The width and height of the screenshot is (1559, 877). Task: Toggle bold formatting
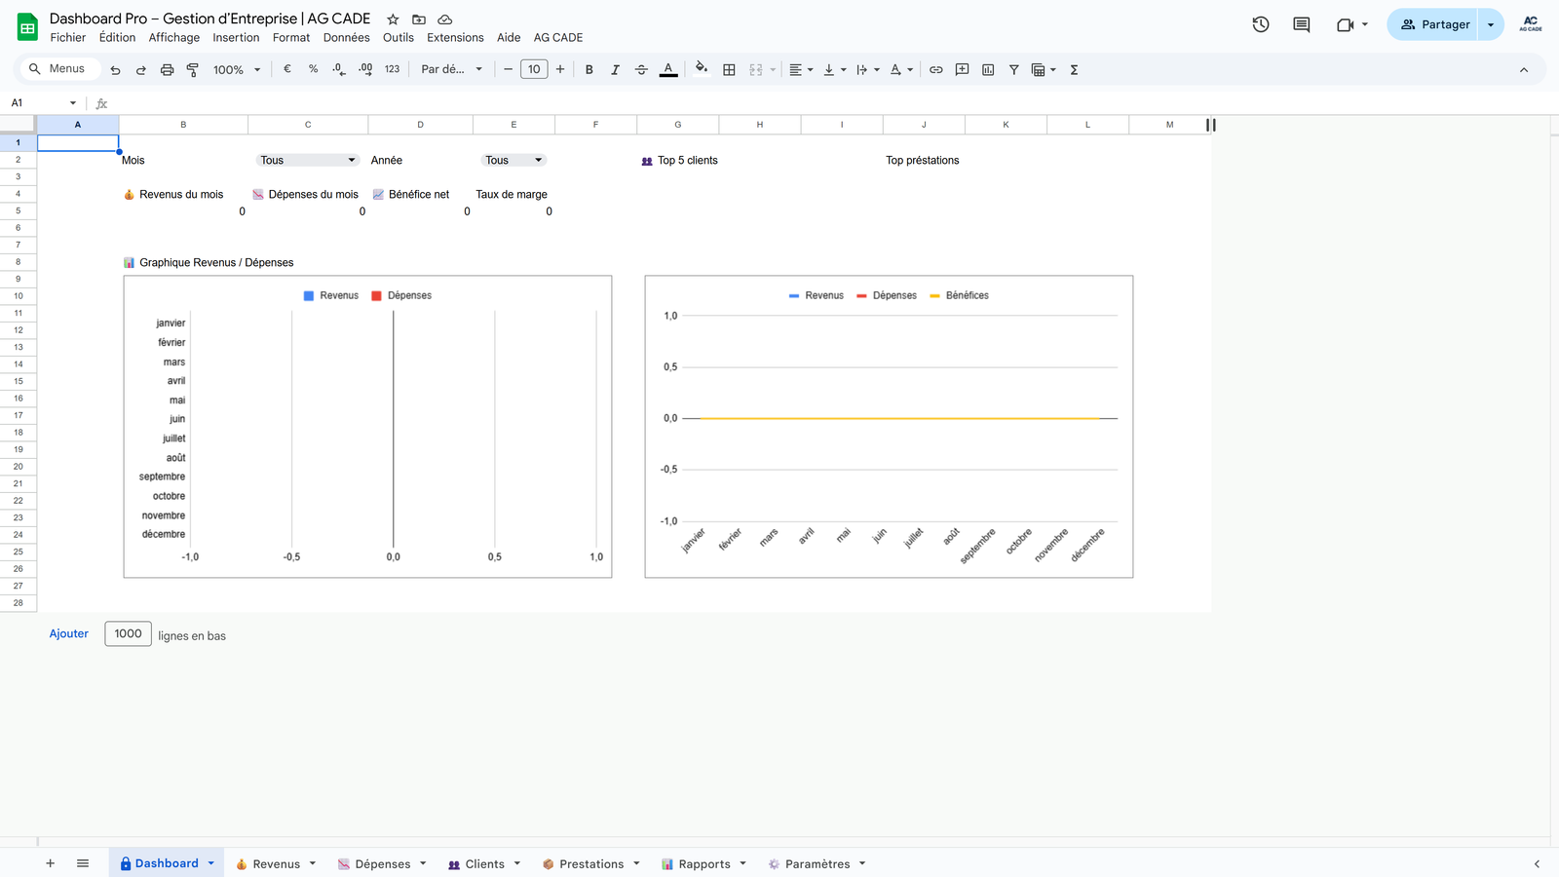[x=589, y=69]
